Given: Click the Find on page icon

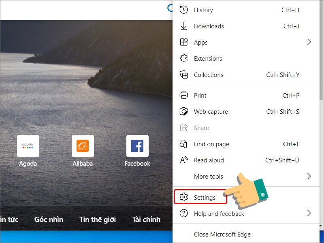Looking at the screenshot, I should [x=183, y=144].
